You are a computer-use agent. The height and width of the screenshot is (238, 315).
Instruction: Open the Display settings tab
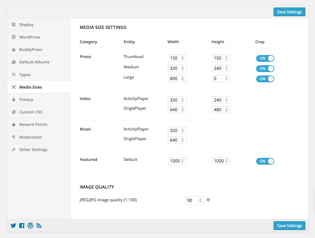(x=26, y=25)
